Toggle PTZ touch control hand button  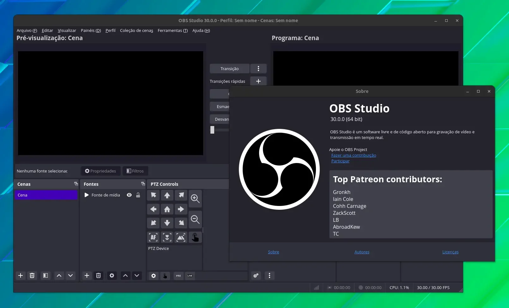[x=195, y=237]
